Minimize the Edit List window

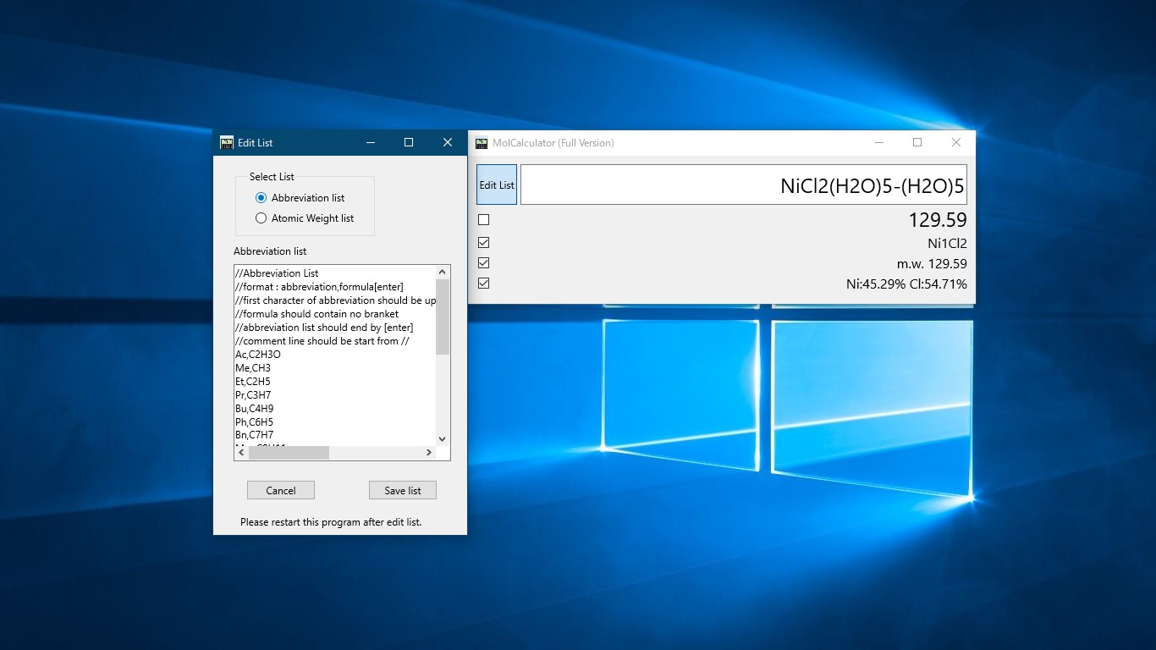(x=370, y=142)
